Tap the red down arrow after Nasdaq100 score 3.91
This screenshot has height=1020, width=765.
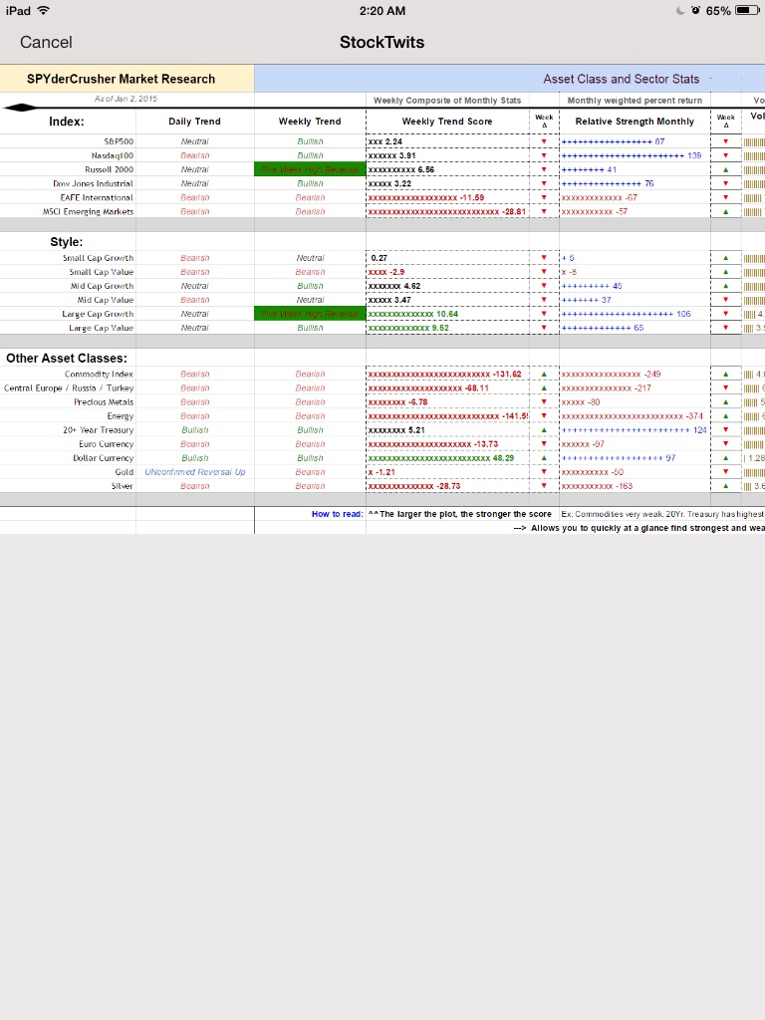tap(544, 155)
